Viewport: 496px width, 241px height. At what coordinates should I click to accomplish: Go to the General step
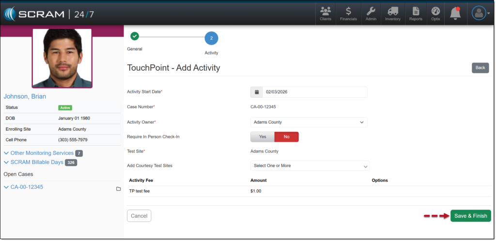click(135, 37)
